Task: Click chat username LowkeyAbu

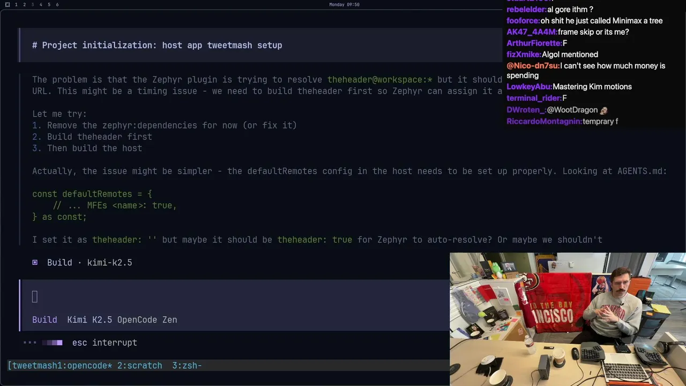Action: coord(530,87)
